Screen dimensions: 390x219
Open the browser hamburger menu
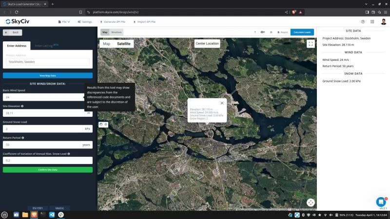pyautogui.click(x=385, y=12)
